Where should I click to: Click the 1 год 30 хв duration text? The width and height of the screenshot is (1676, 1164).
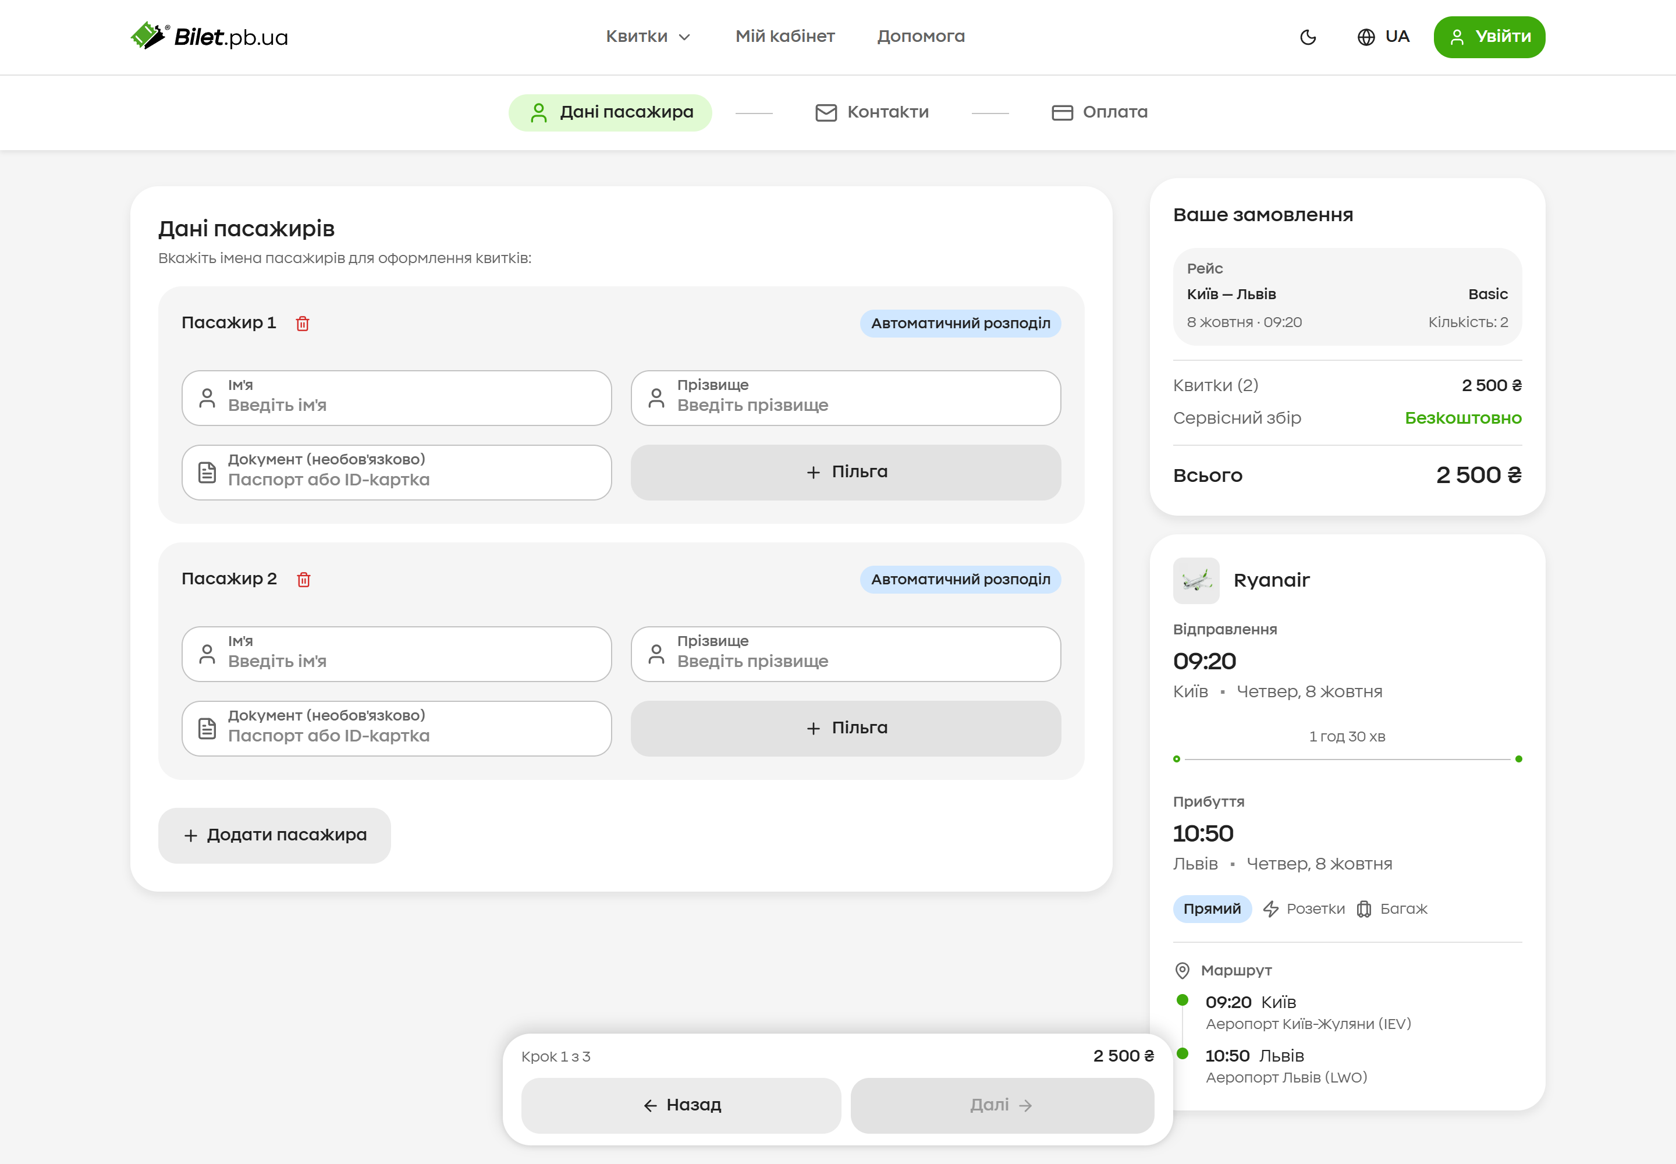[1347, 737]
